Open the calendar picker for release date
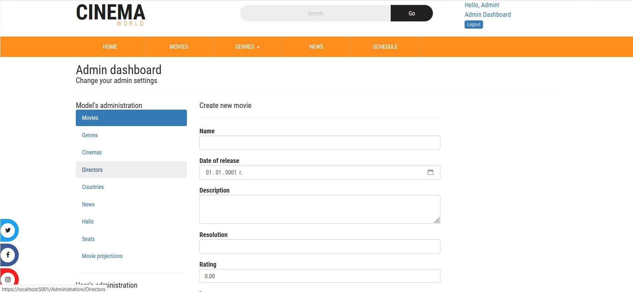 pos(430,172)
